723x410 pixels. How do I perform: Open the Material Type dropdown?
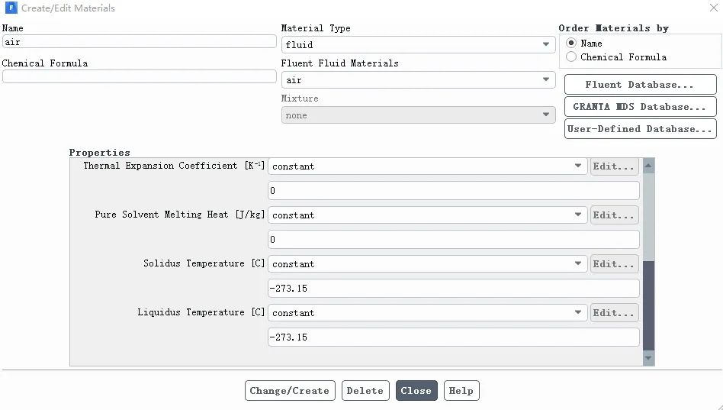click(x=418, y=45)
